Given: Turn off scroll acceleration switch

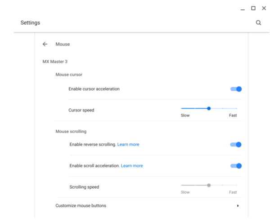Looking at the screenshot, I should tap(236, 166).
